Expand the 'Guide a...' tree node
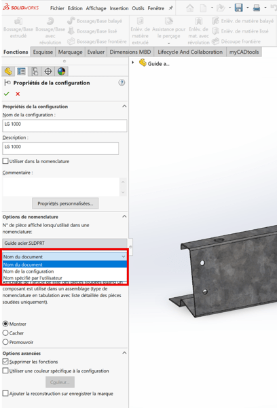 point(133,63)
